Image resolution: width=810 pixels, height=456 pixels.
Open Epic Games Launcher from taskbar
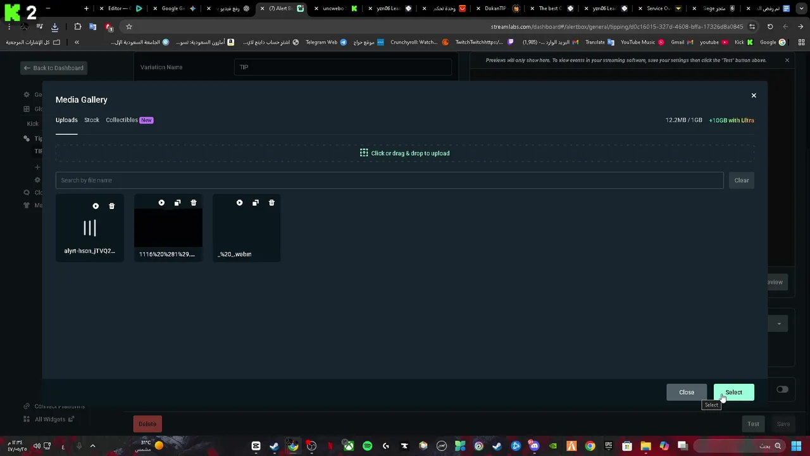pos(608,446)
